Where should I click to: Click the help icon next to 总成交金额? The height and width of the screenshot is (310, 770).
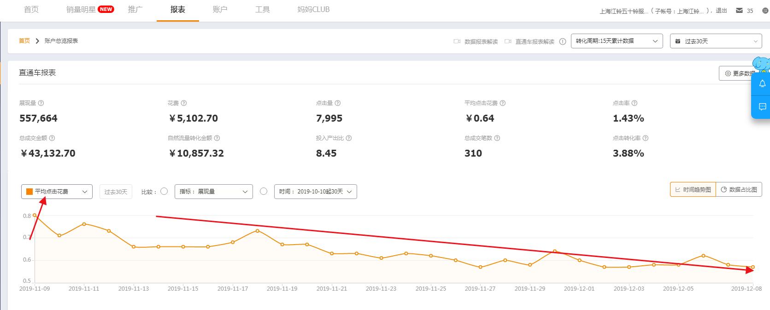[52, 138]
